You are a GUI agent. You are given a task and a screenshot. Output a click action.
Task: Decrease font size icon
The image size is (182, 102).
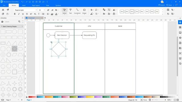[x=52, y=10]
